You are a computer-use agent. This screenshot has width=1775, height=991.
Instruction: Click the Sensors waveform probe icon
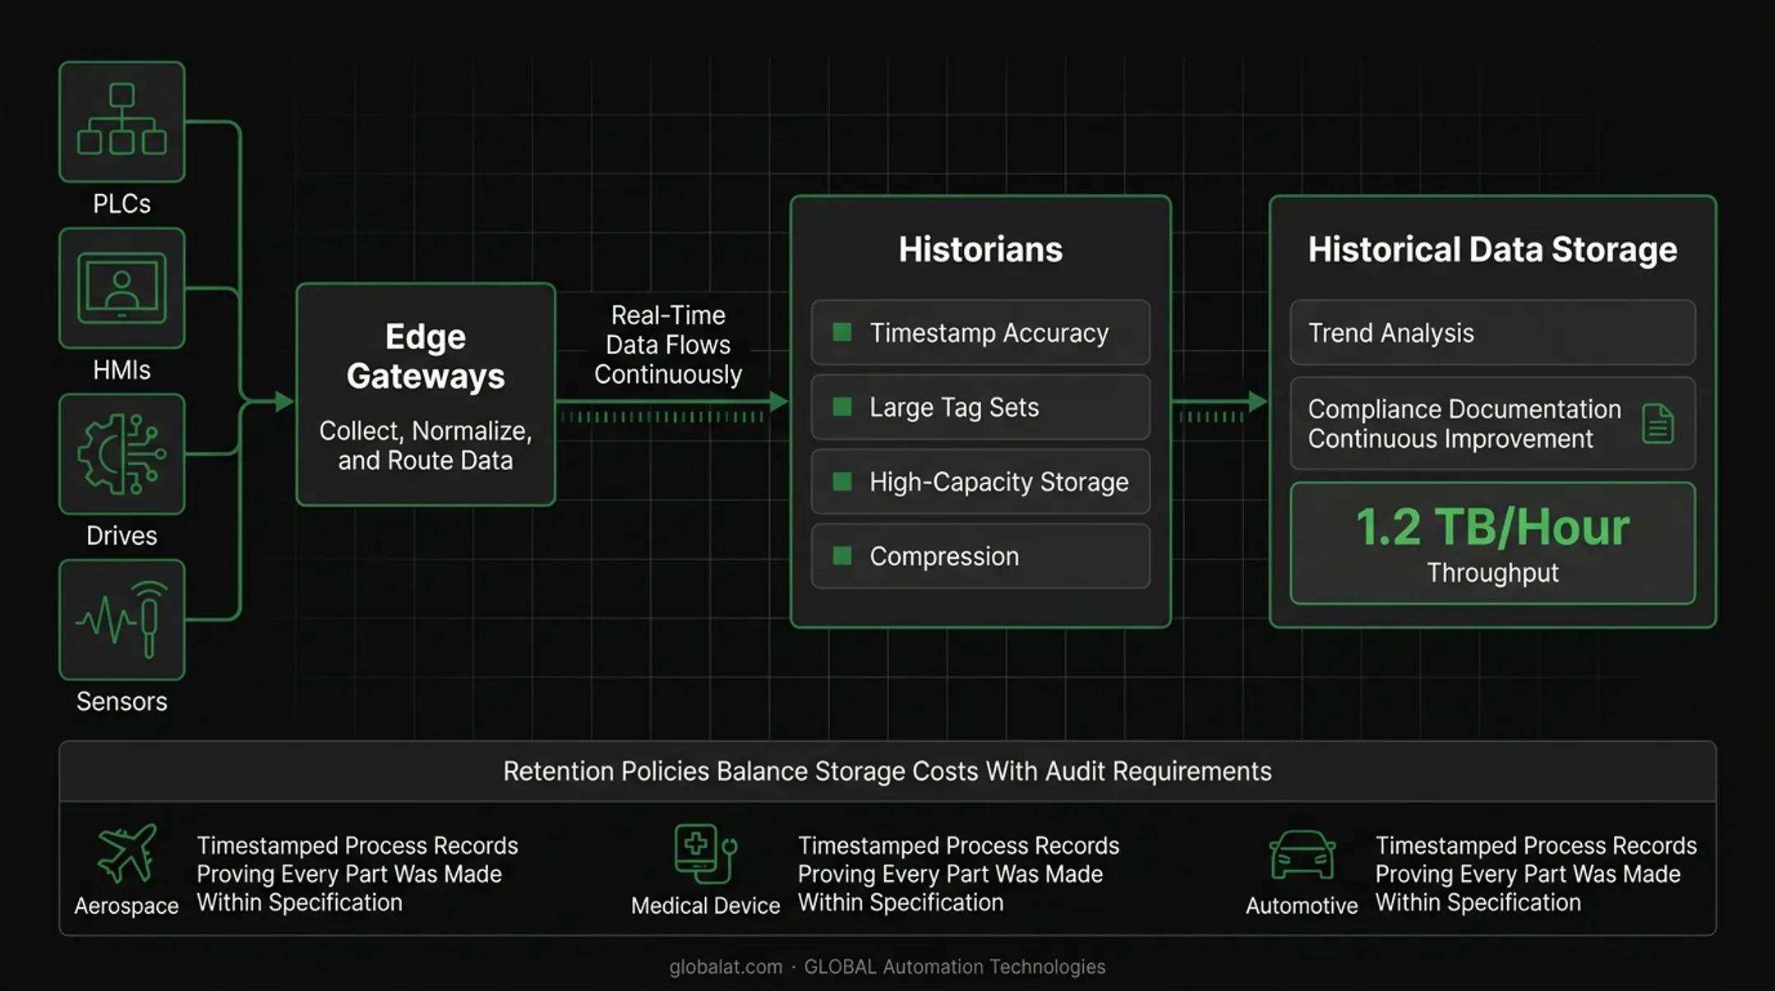[122, 620]
